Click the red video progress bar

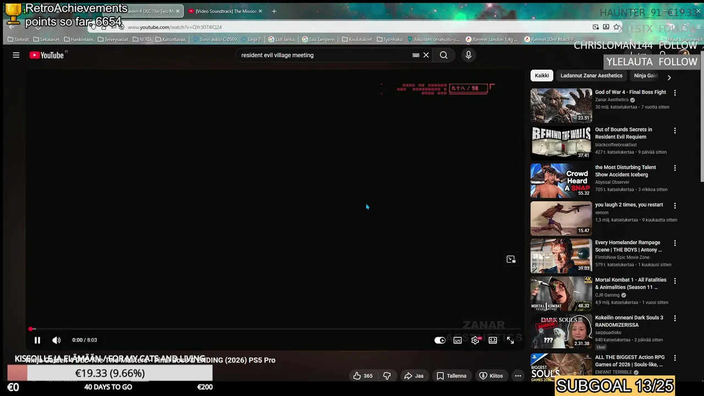click(275, 329)
